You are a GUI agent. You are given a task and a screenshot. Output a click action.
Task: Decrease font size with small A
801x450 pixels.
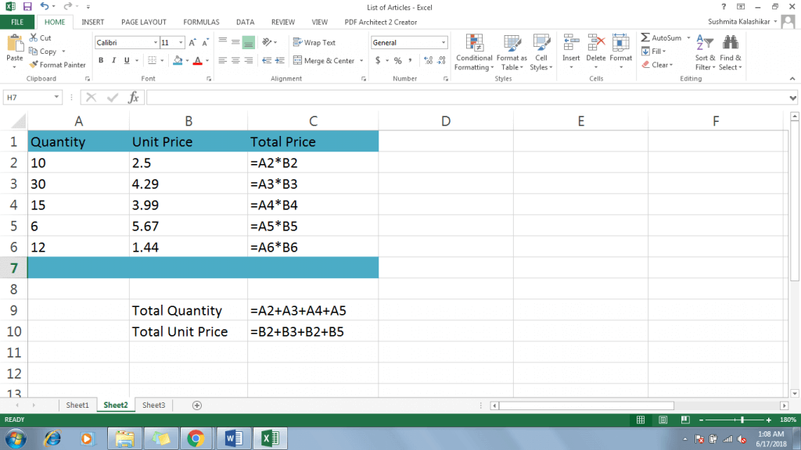(206, 43)
